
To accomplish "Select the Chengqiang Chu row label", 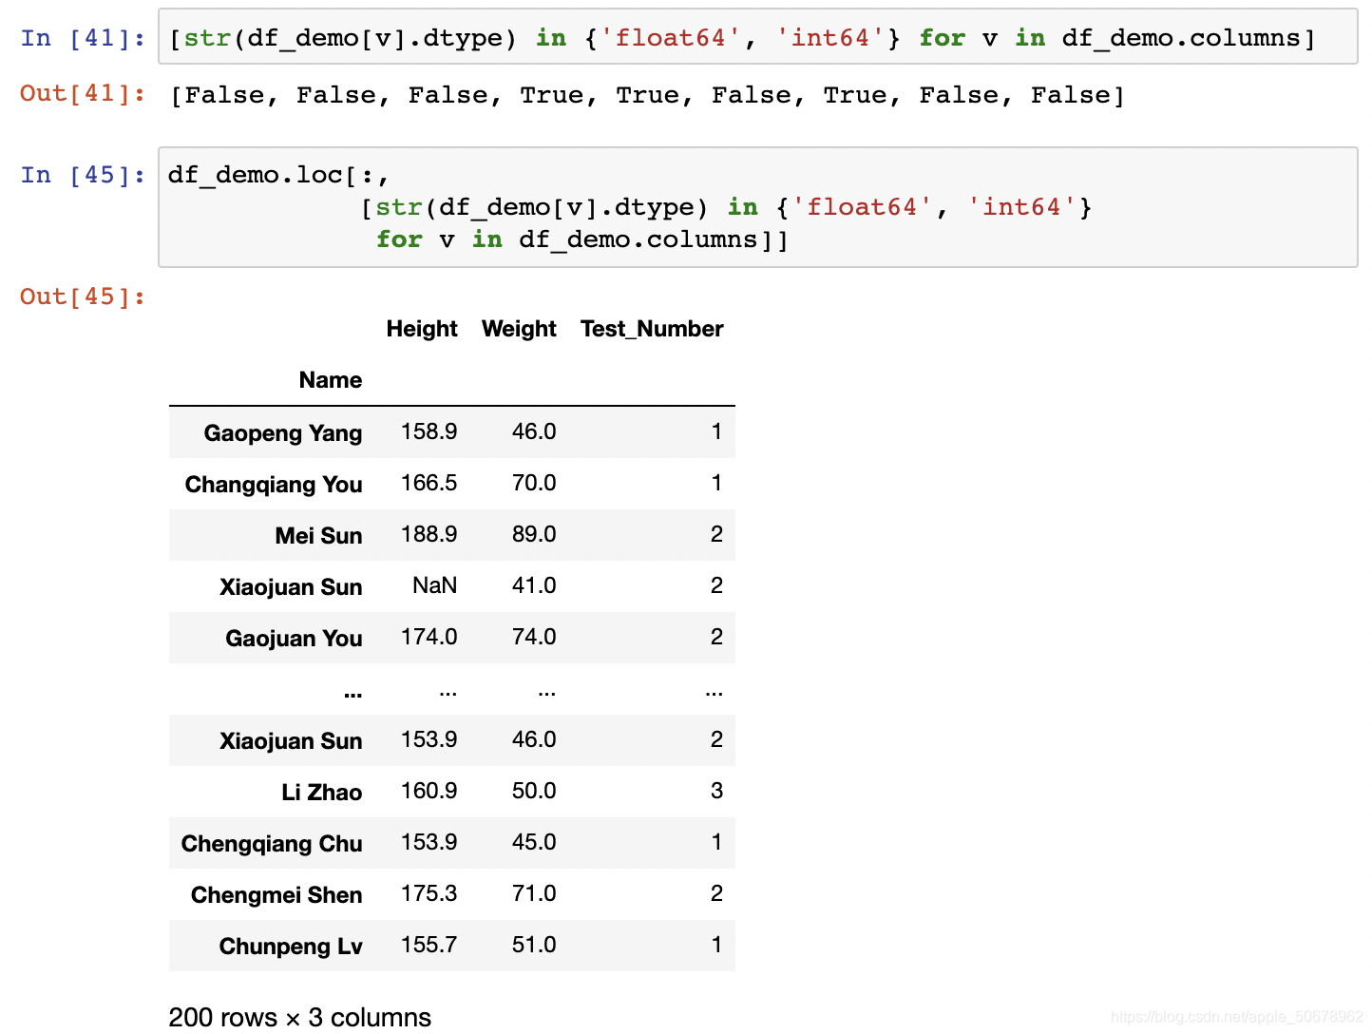I will pos(272,844).
